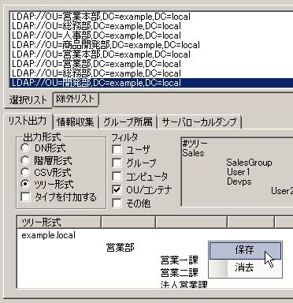Open the グループ所属 tab
The image size is (293, 303).
coord(128,122)
